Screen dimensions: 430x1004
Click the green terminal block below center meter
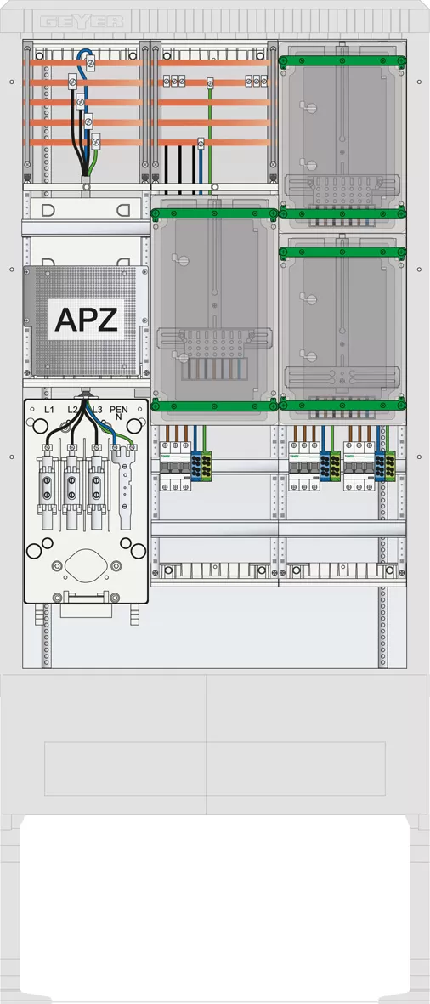pos(206,466)
